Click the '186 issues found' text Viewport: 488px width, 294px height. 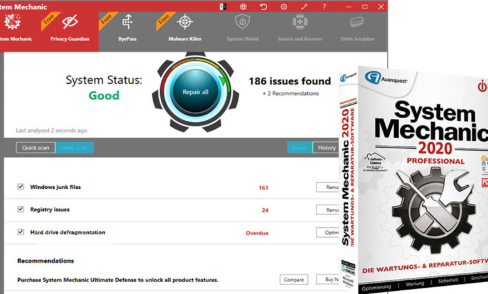(290, 81)
